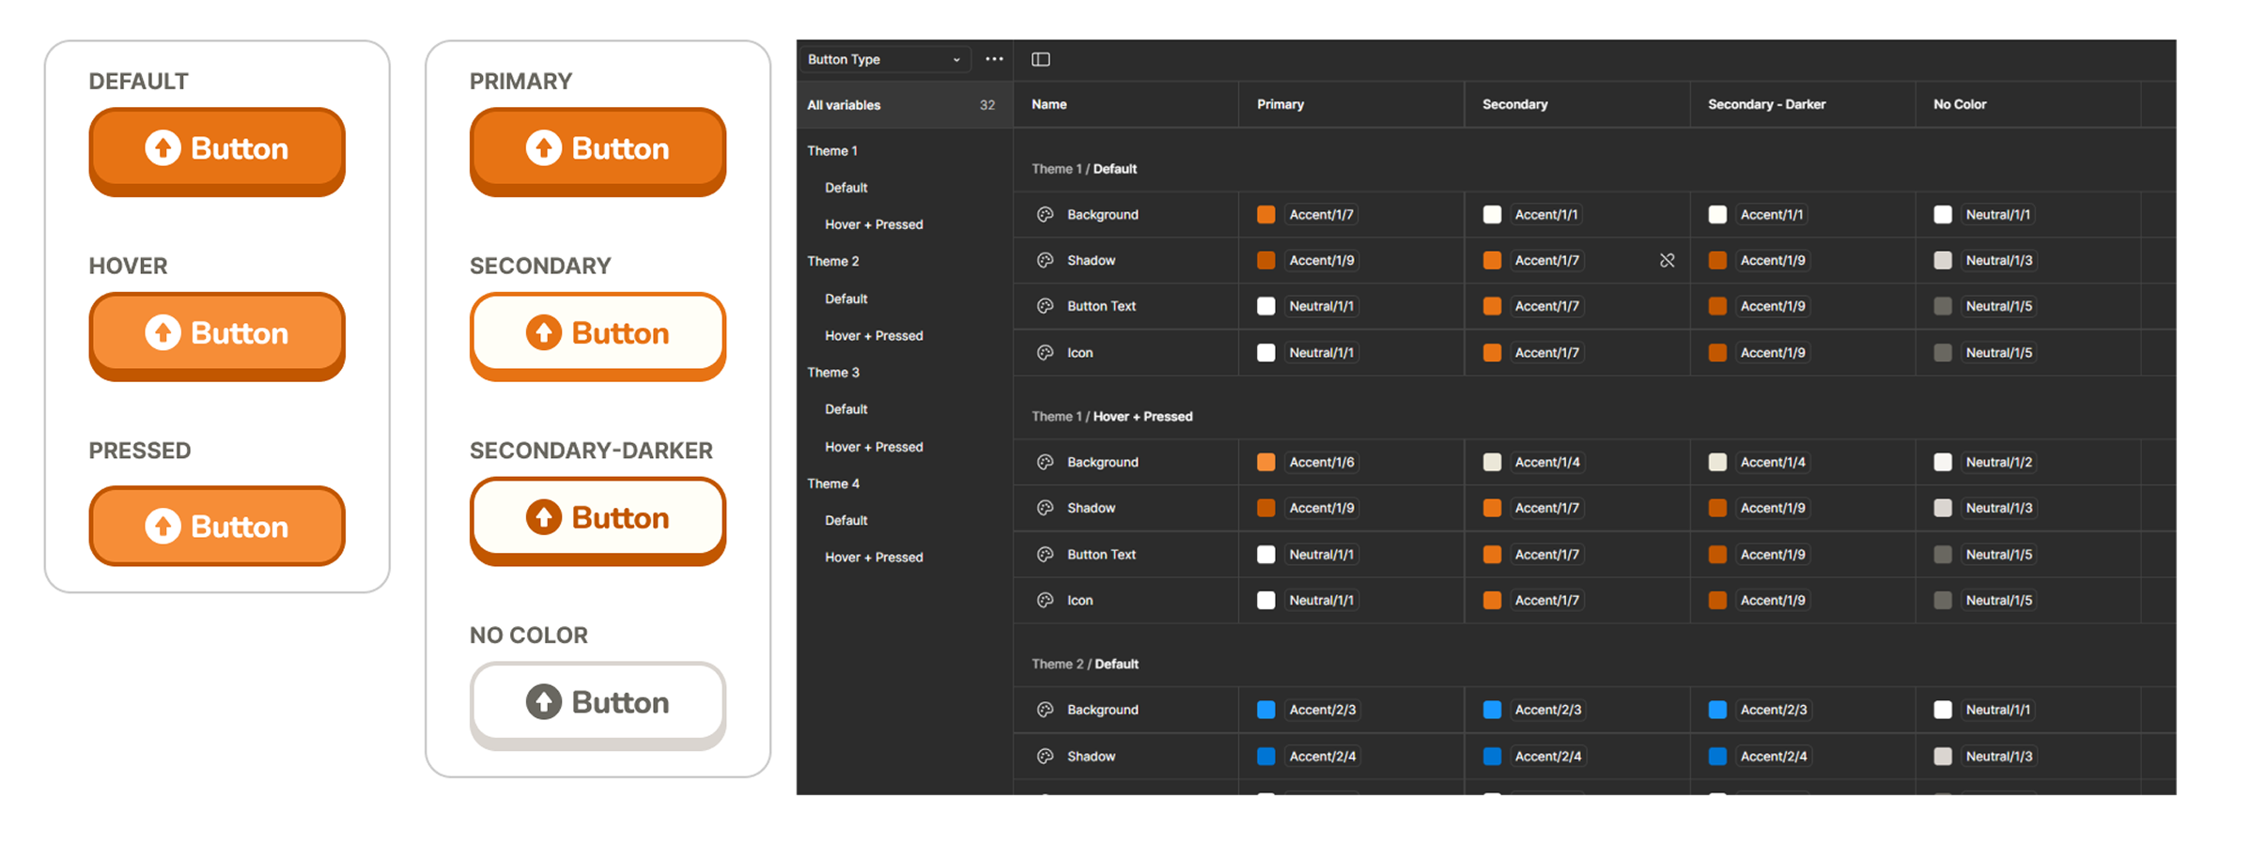Click the blue Accent/2/3 swatch under Primary
The height and width of the screenshot is (843, 2250).
[1265, 710]
